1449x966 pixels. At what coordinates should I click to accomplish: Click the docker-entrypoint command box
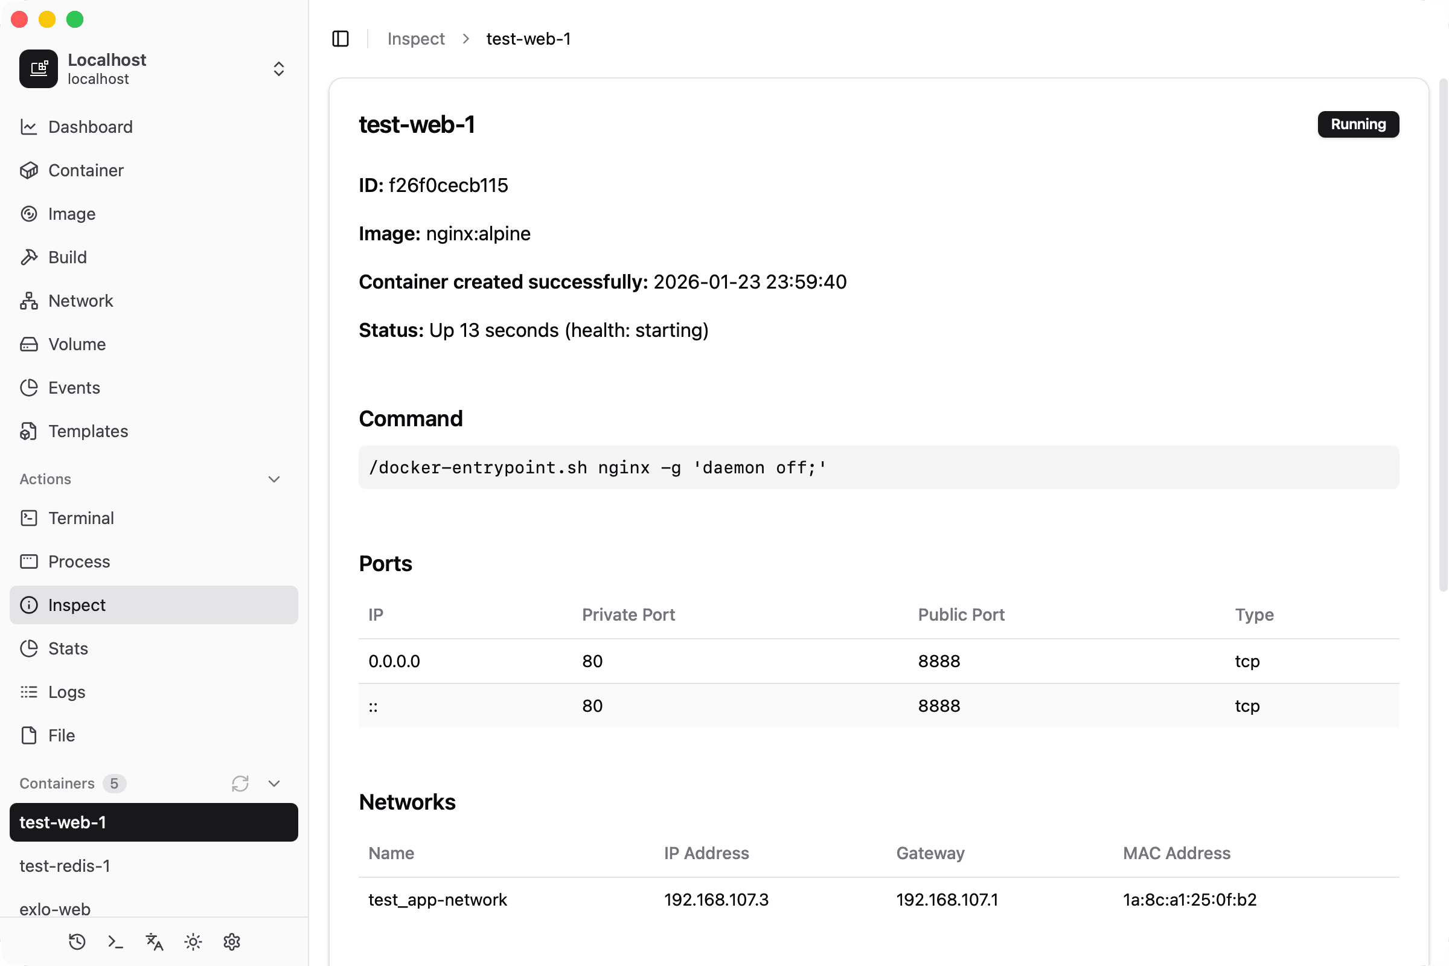(x=878, y=467)
